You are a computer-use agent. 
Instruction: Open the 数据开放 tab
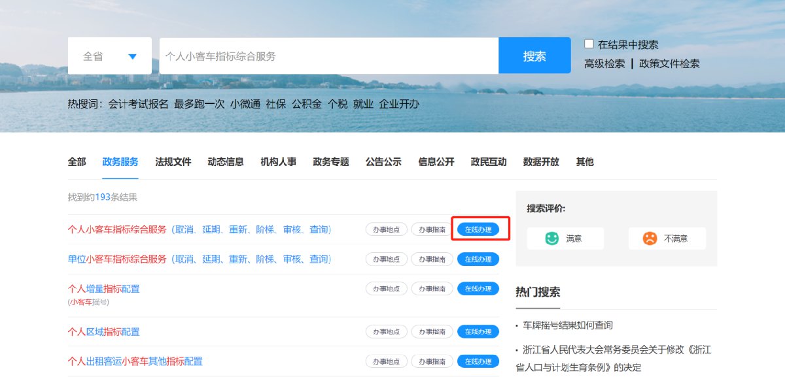point(541,162)
